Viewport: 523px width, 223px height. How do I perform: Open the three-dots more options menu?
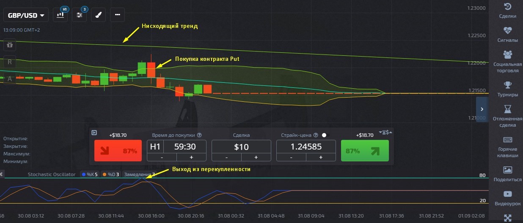pyautogui.click(x=117, y=15)
